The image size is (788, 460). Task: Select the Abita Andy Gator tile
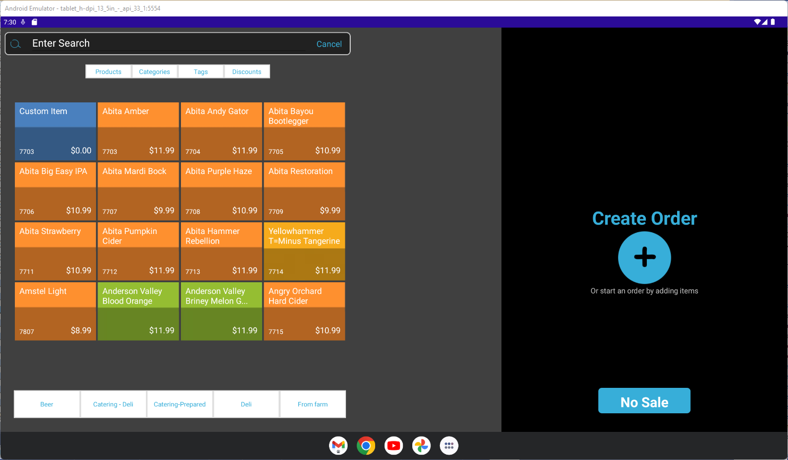221,131
